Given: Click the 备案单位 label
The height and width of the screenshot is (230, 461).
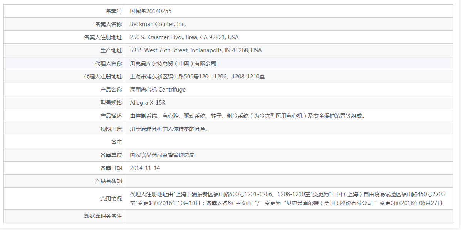Looking at the screenshot, I should 111,155.
